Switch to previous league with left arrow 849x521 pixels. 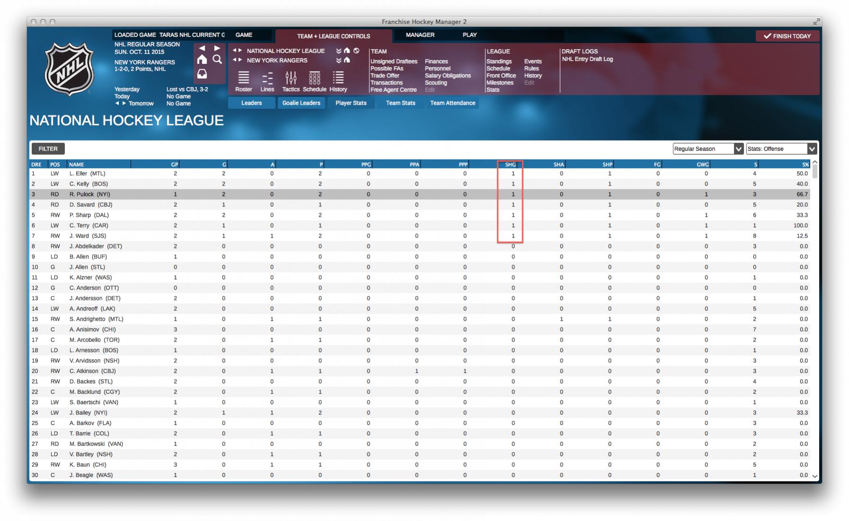pyautogui.click(x=234, y=50)
